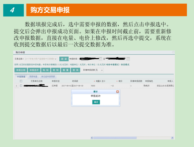This screenshot has height=147, width=194.
Task: Click the start date calendar icon
Action: tap(100, 59)
